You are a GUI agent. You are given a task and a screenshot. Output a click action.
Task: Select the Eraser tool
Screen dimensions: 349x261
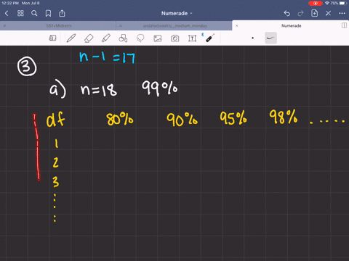click(x=89, y=38)
